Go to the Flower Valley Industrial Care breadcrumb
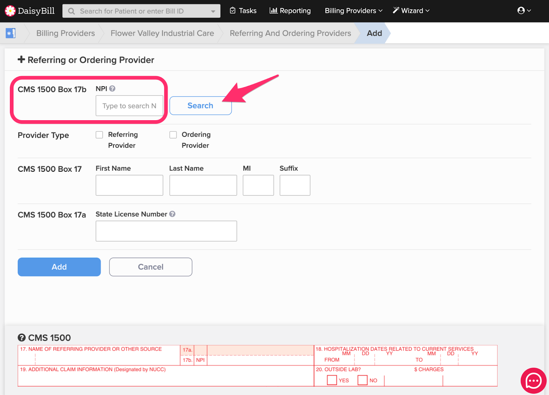 point(162,33)
